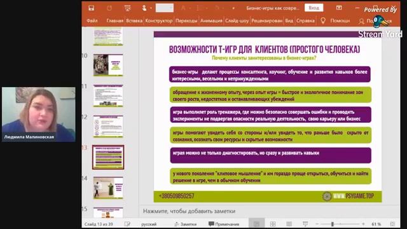The width and height of the screenshot is (407, 229).
Task: Click Слайд 13 из 39 status indicator
Action: [x=99, y=224]
